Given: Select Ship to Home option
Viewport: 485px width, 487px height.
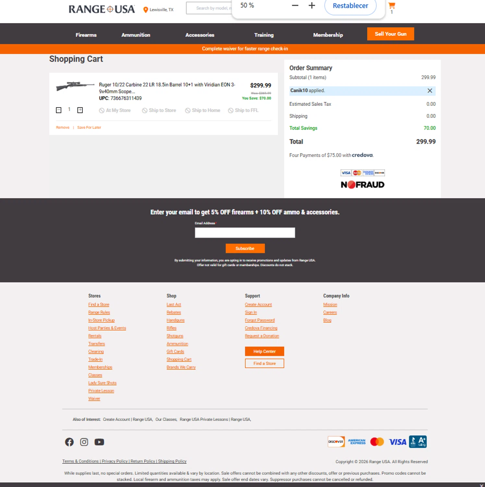Looking at the screenshot, I should (x=202, y=110).
